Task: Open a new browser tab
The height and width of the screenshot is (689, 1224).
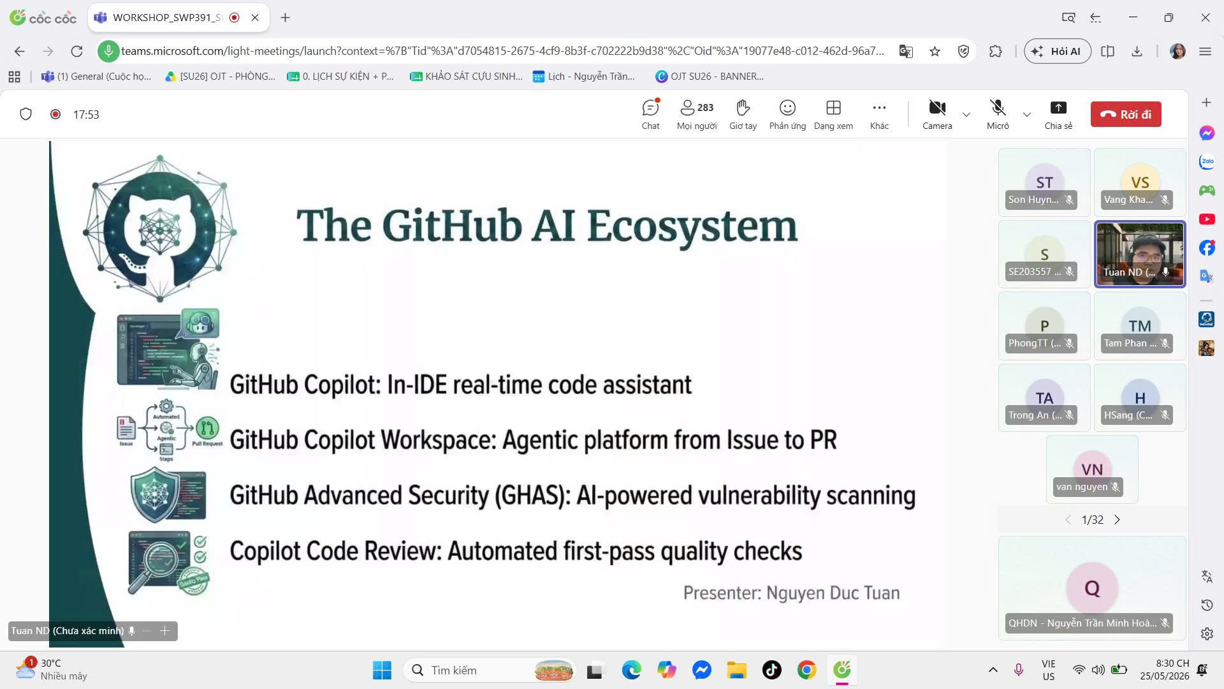Action: 285,18
